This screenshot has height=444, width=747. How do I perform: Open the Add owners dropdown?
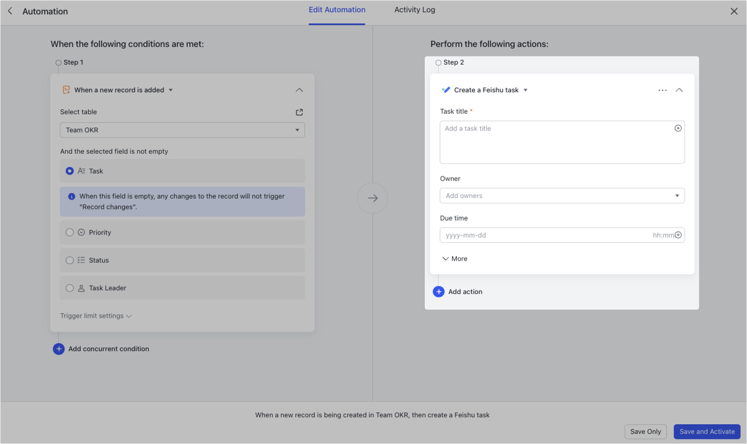click(562, 195)
